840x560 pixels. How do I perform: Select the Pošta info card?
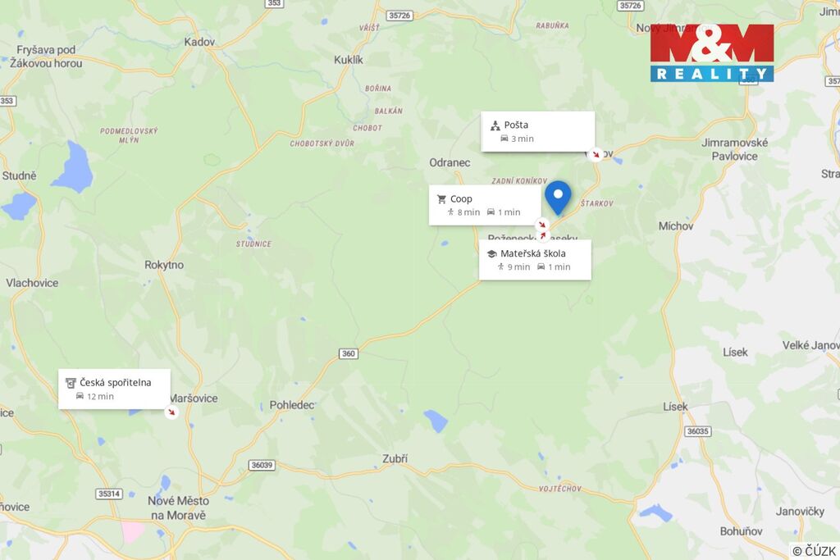coord(538,132)
